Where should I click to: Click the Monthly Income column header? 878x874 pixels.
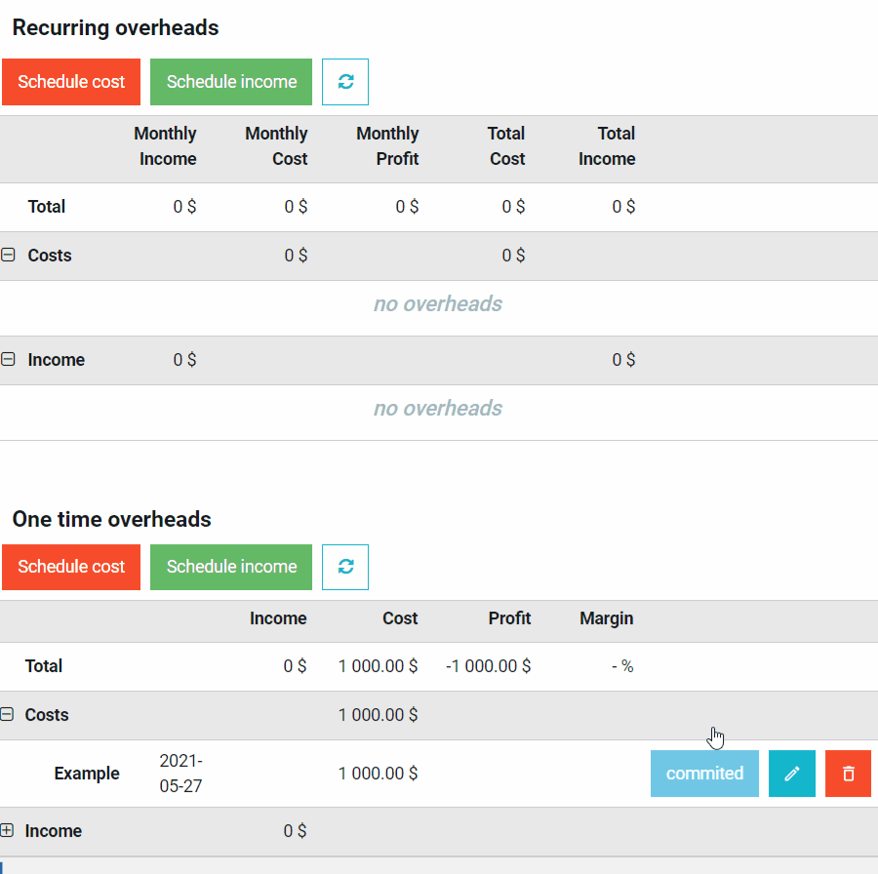coord(165,146)
